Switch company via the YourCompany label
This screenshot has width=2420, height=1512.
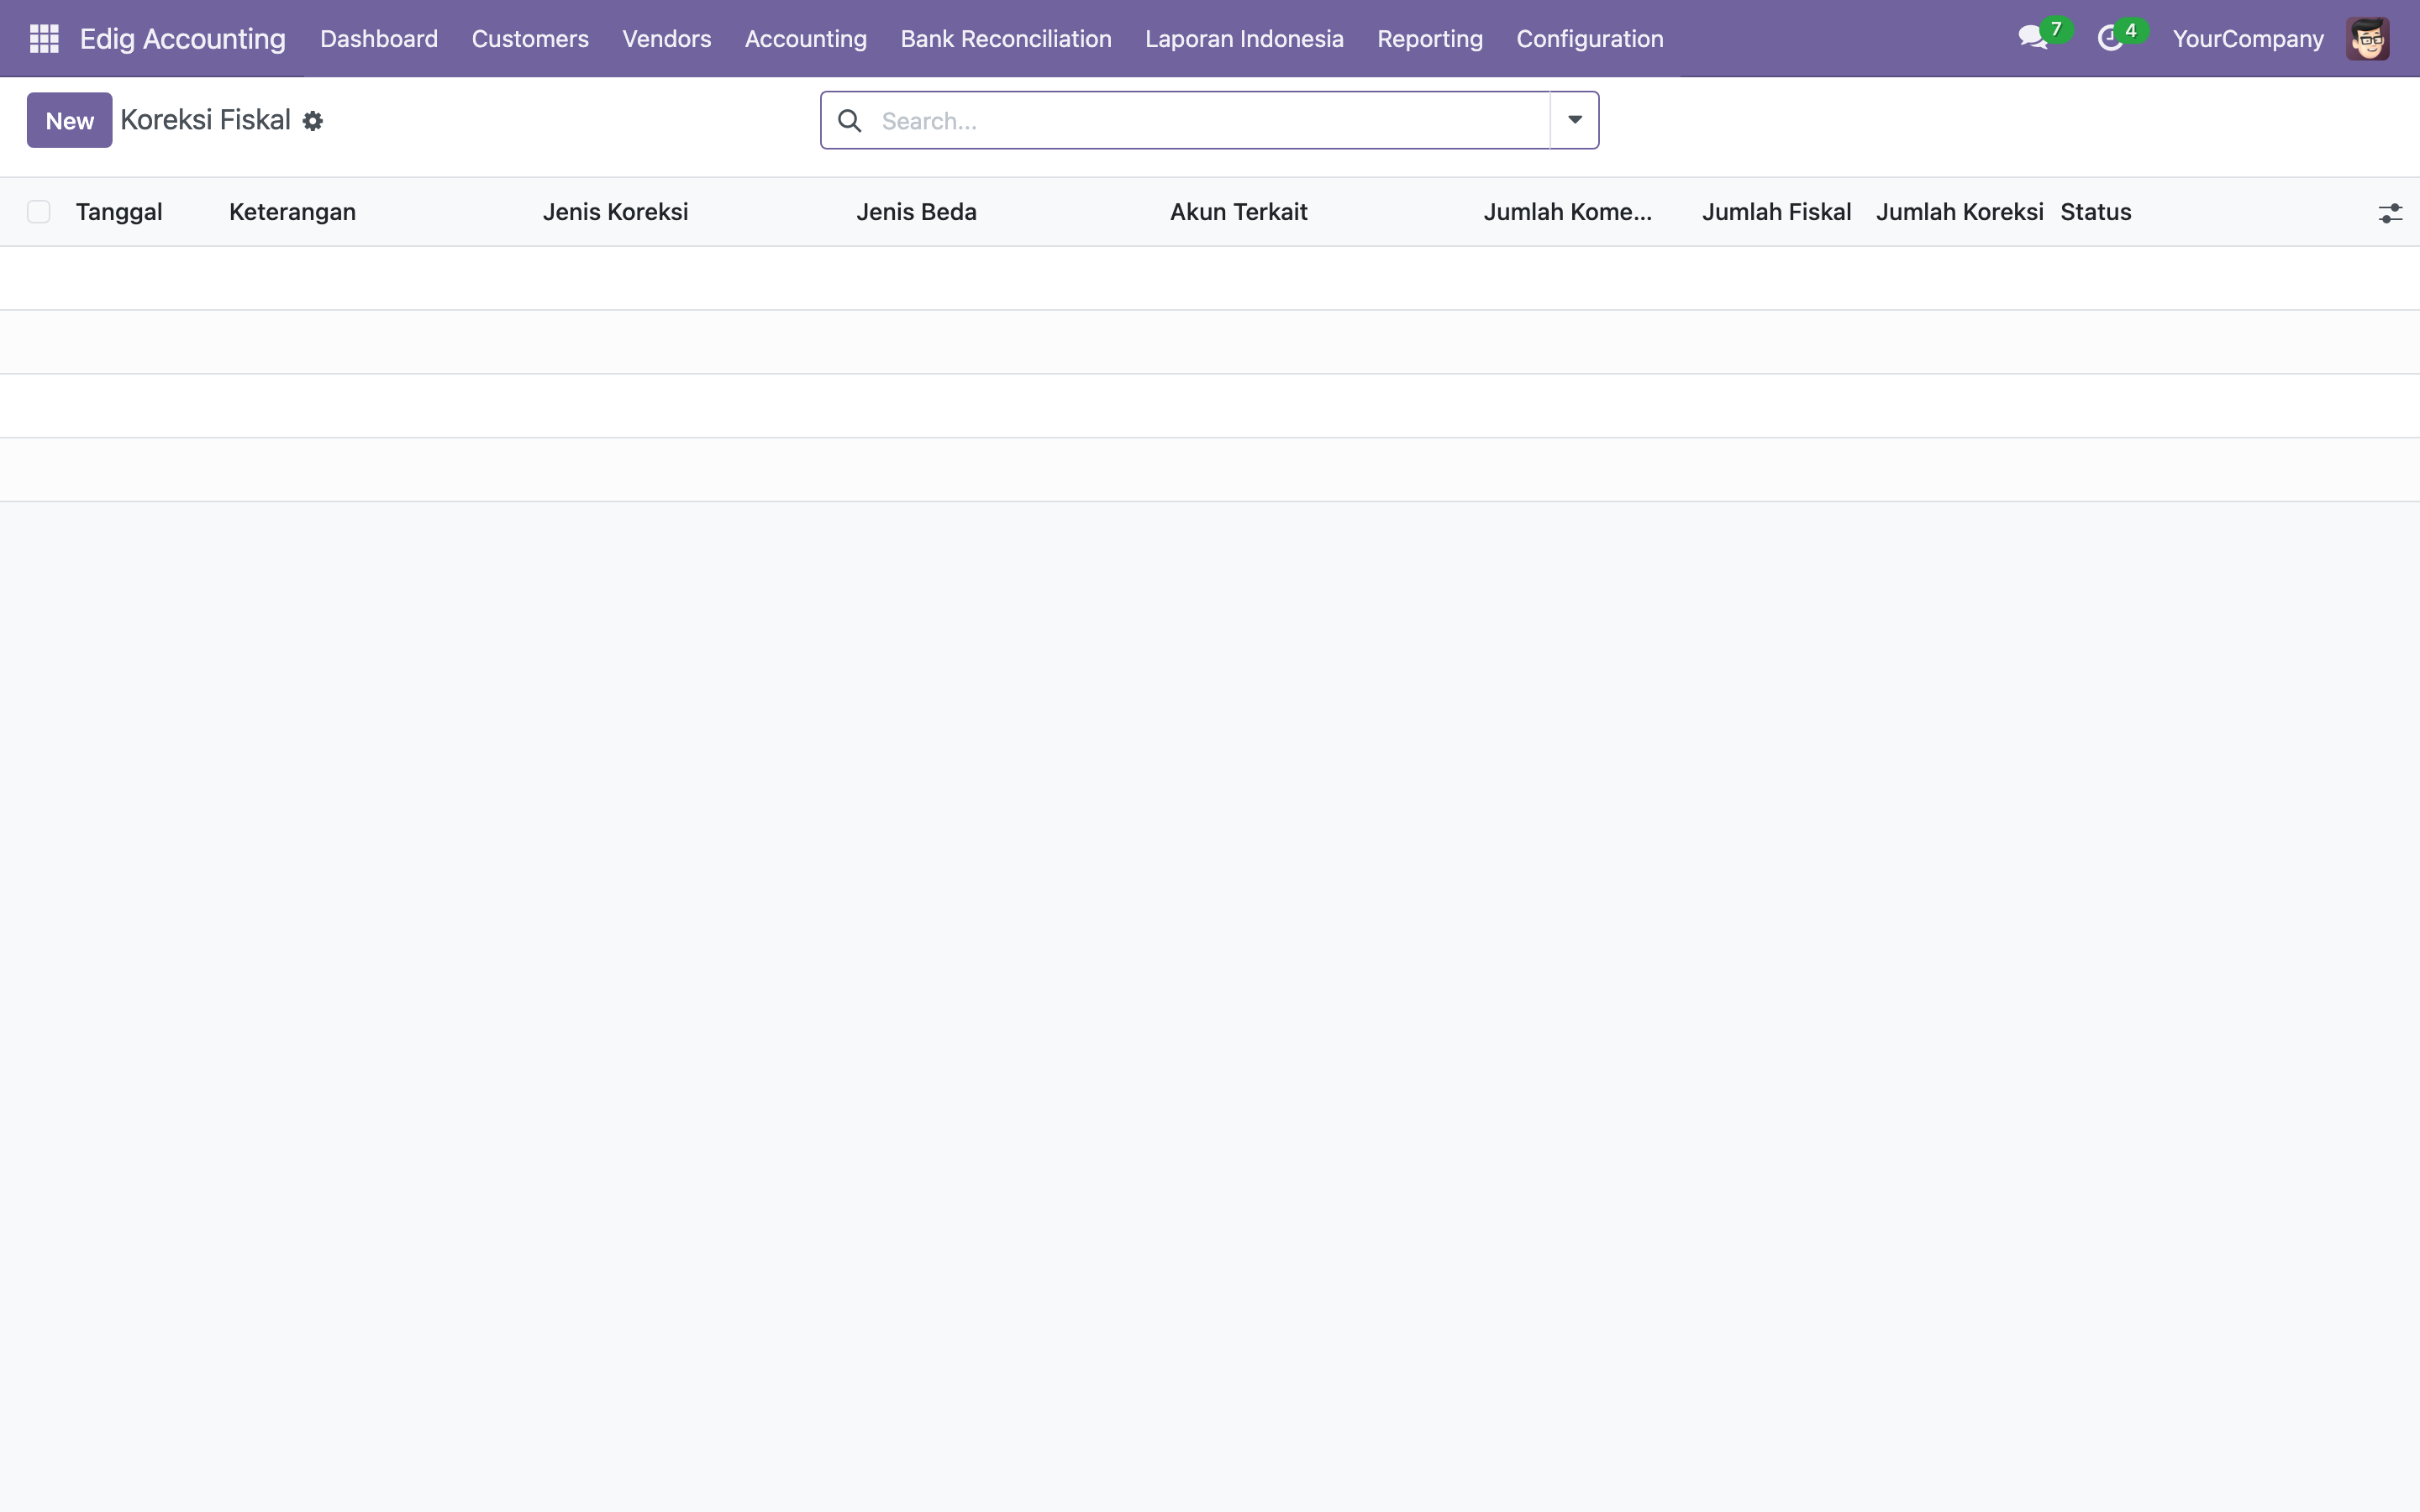pos(2247,39)
